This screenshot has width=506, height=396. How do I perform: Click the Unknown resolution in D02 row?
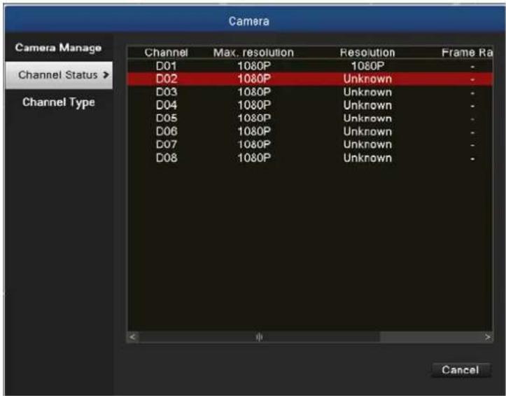click(367, 79)
